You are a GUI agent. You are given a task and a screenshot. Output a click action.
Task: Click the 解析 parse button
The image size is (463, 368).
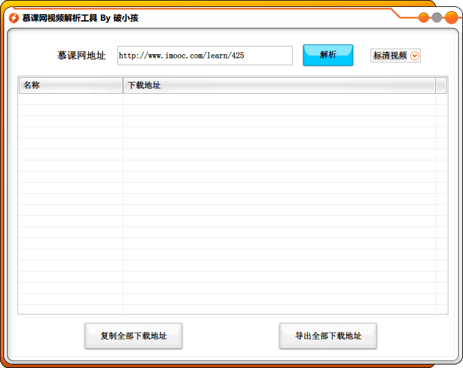pyautogui.click(x=327, y=55)
